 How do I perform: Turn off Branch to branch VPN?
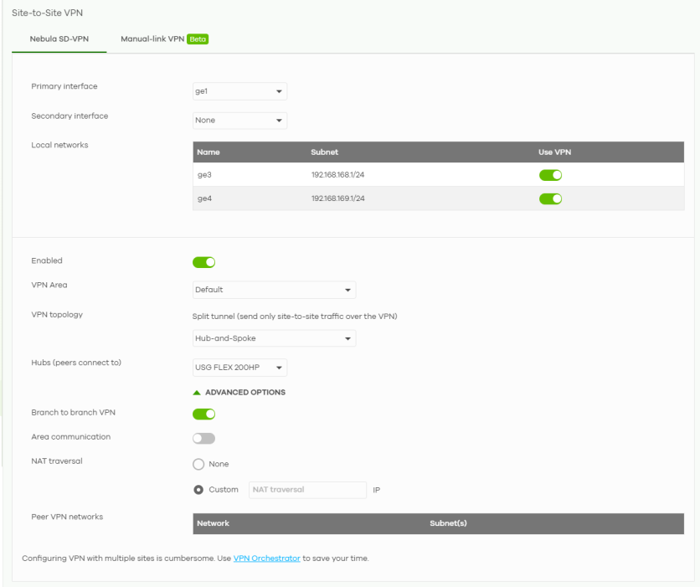204,414
